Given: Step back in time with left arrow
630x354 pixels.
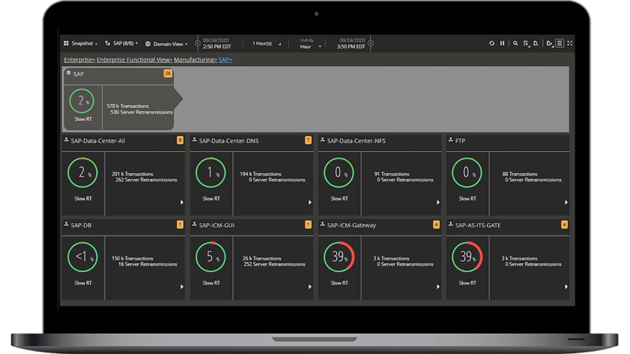Looking at the screenshot, I should [197, 44].
